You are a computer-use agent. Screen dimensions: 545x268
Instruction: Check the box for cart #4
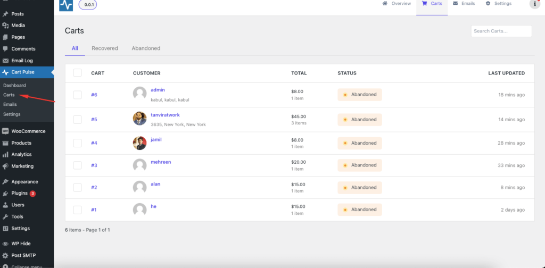(78, 143)
